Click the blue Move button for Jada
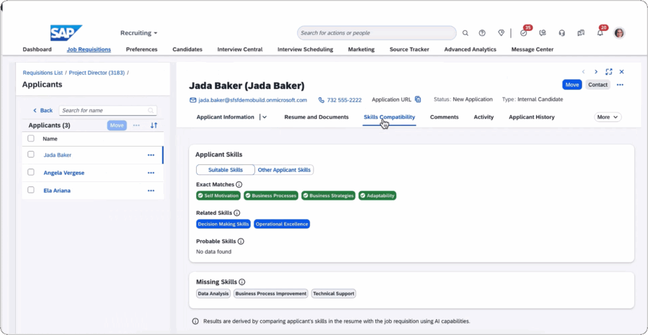 [572, 85]
